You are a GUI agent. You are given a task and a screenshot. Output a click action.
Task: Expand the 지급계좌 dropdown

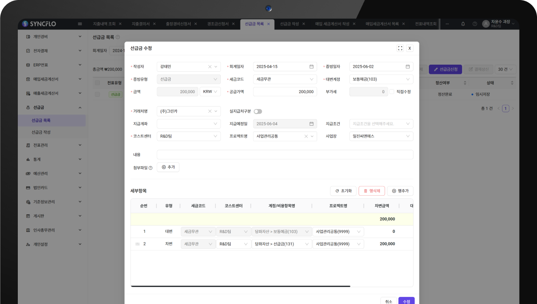pyautogui.click(x=188, y=124)
